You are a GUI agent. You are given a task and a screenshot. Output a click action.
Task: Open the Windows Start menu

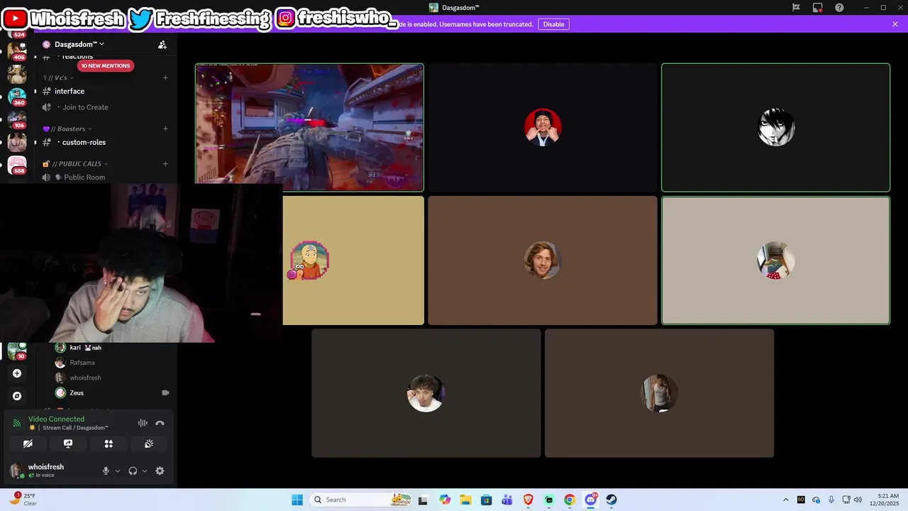297,500
